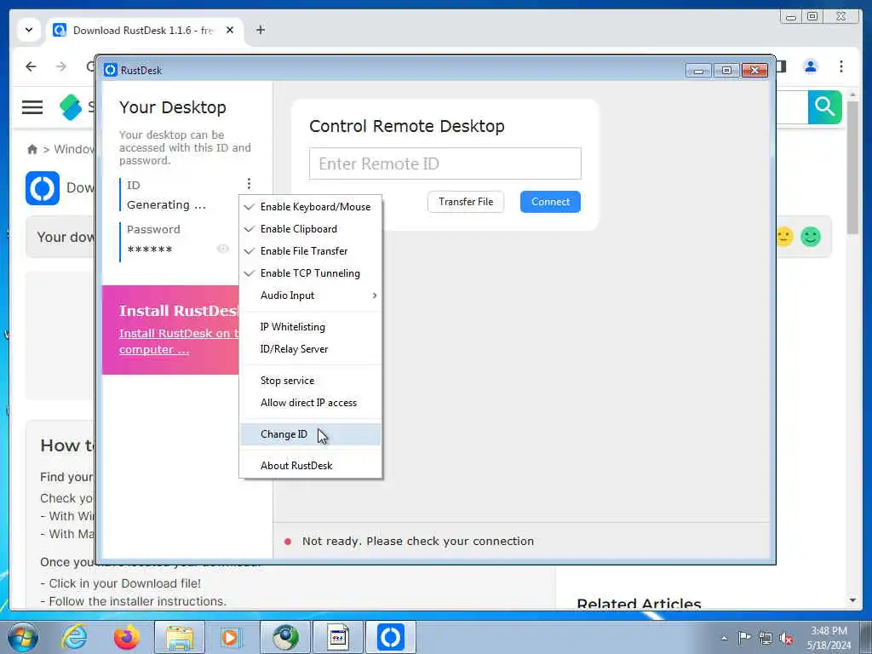Image resolution: width=872 pixels, height=654 pixels.
Task: Go back in the browser
Action: pos(31,66)
